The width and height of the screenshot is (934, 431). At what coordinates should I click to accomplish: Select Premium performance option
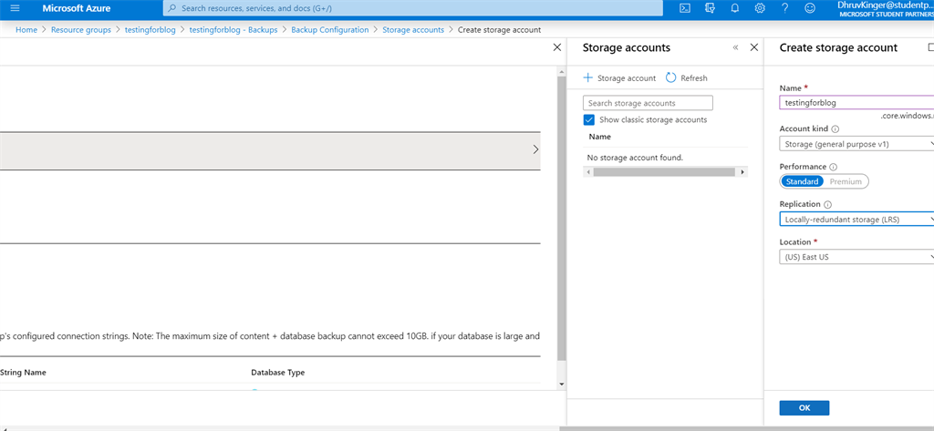[846, 181]
